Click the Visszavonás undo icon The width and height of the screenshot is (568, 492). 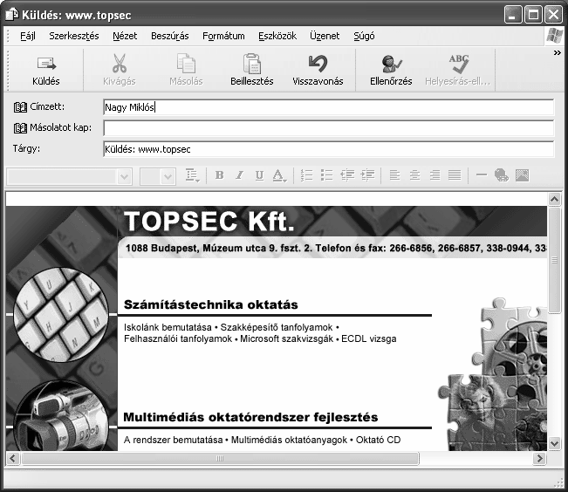318,64
